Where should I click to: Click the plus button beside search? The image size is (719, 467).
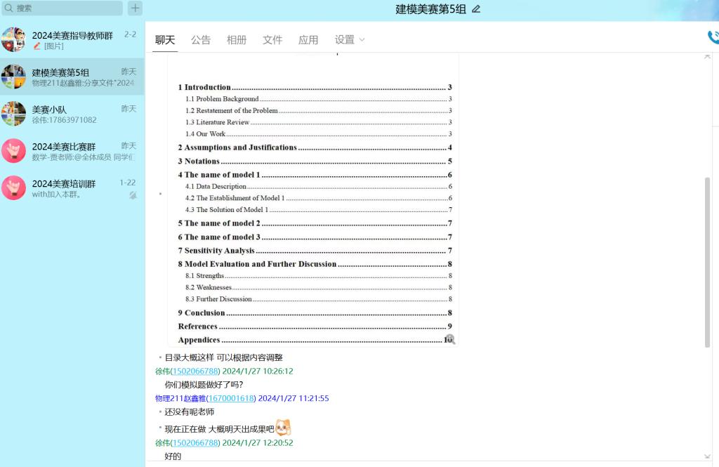point(135,8)
